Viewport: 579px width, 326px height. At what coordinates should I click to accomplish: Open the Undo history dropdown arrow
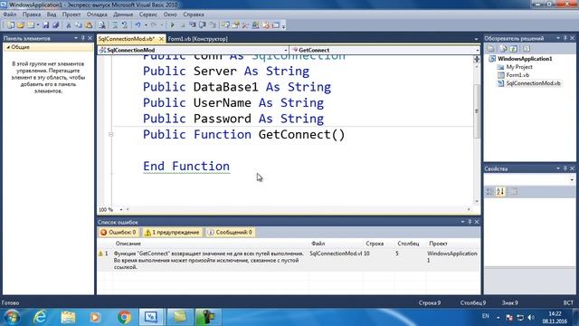(146, 25)
